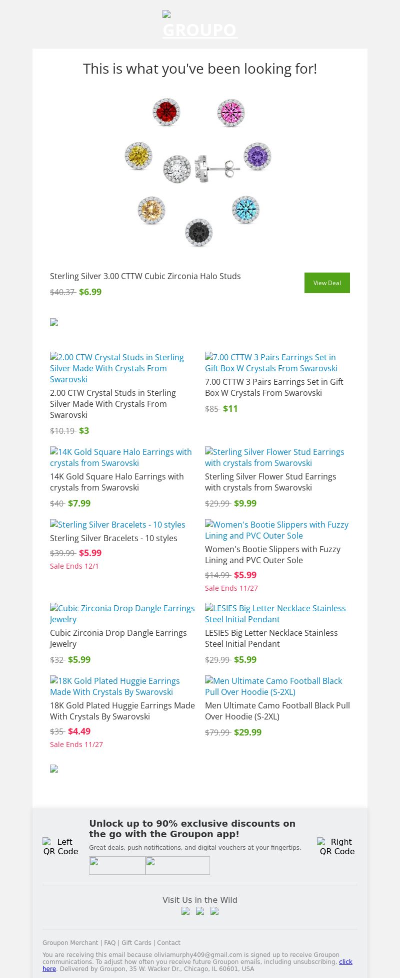Screen dimensions: 400x978
Task: Open Sterling Silver Flower Stud Earrings link
Action: click(274, 457)
